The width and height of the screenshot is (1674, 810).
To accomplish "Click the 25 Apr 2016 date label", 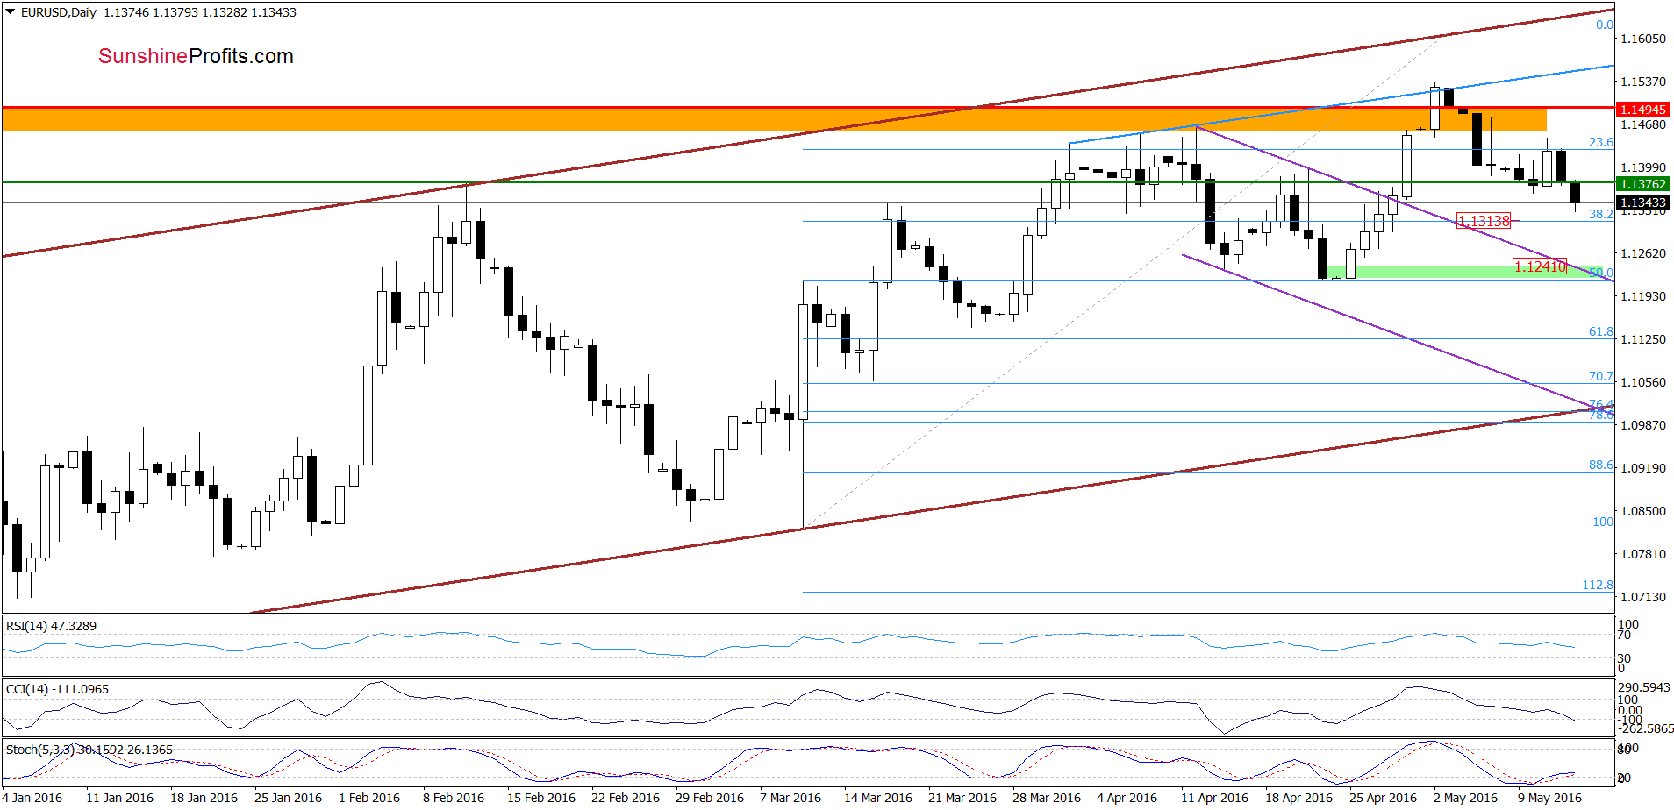I will pos(1384,798).
